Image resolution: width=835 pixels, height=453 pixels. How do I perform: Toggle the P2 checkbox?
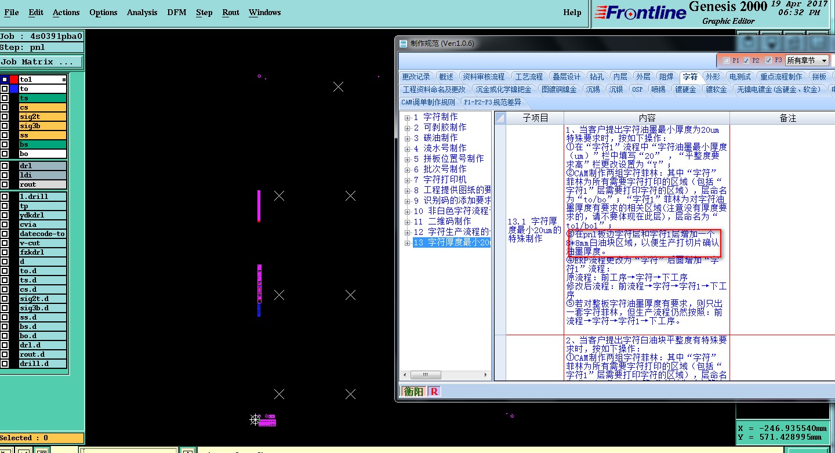point(746,60)
